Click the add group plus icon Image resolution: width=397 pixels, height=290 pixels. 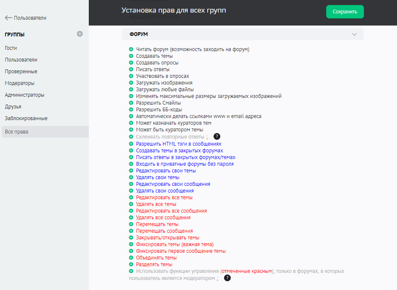pos(80,34)
